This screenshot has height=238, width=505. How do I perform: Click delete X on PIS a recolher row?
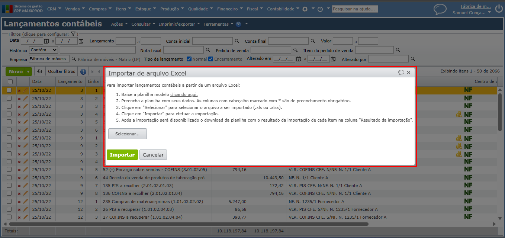(19, 186)
